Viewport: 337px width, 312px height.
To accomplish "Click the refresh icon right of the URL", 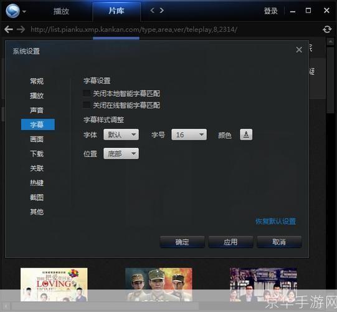I will pos(327,29).
